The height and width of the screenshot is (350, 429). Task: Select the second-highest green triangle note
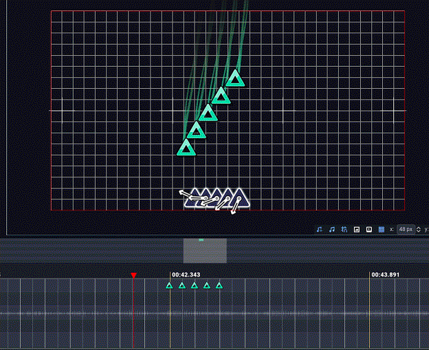[221, 96]
